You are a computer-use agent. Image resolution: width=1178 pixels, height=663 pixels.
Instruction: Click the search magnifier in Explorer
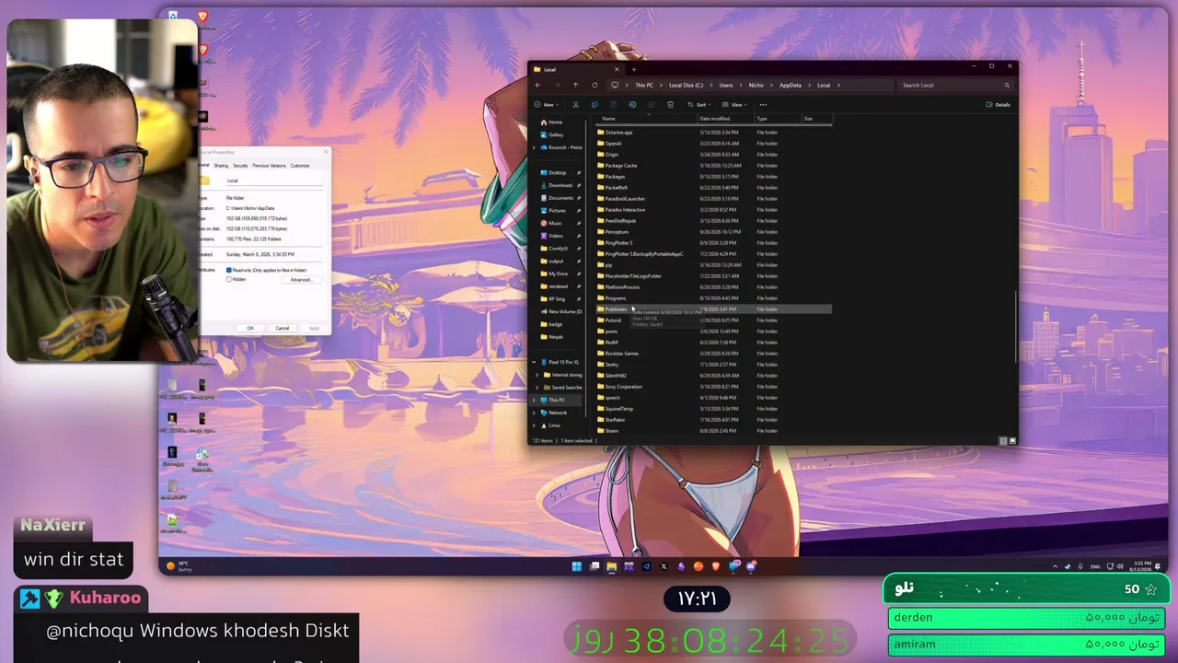pos(1007,85)
